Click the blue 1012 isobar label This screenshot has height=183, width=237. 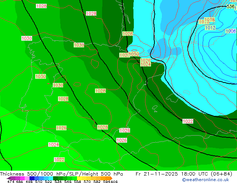(210, 28)
